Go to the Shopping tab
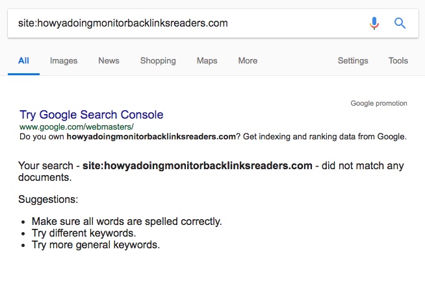This screenshot has width=425, height=282. 158,60
